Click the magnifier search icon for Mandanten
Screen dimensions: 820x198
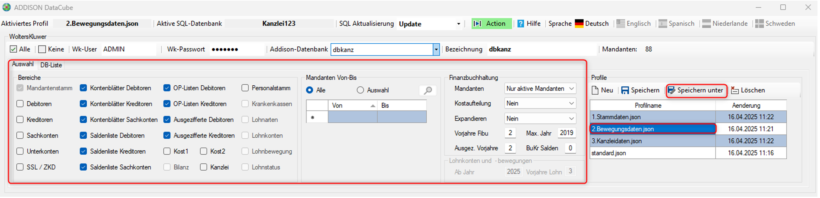[428, 90]
